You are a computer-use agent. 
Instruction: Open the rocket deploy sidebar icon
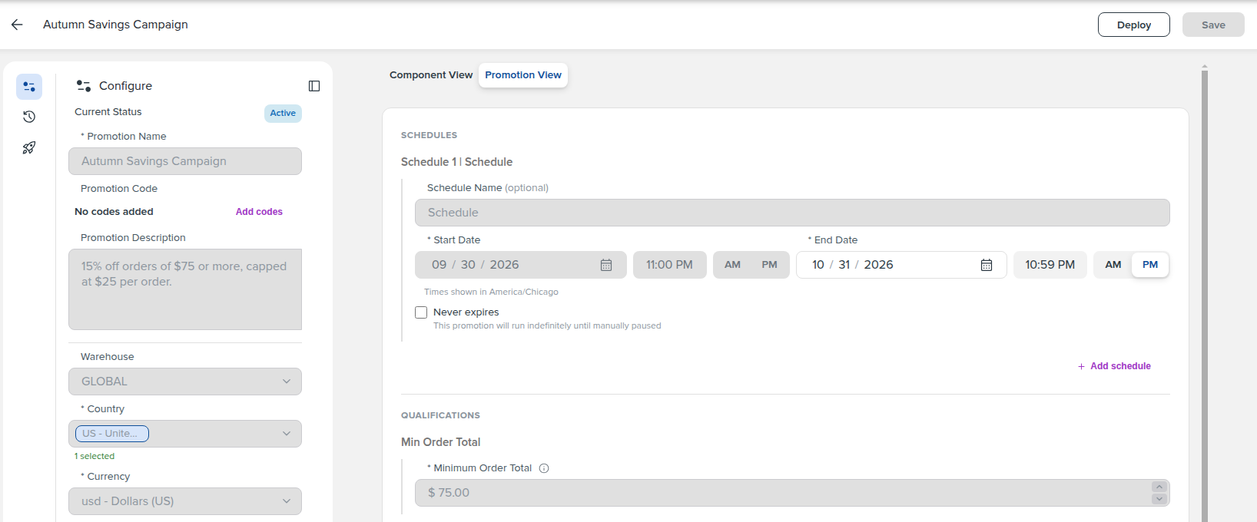[x=29, y=147]
